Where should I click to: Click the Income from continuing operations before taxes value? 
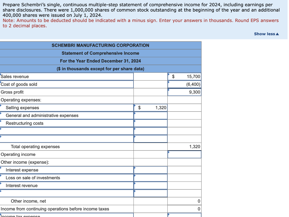(x=185, y=209)
